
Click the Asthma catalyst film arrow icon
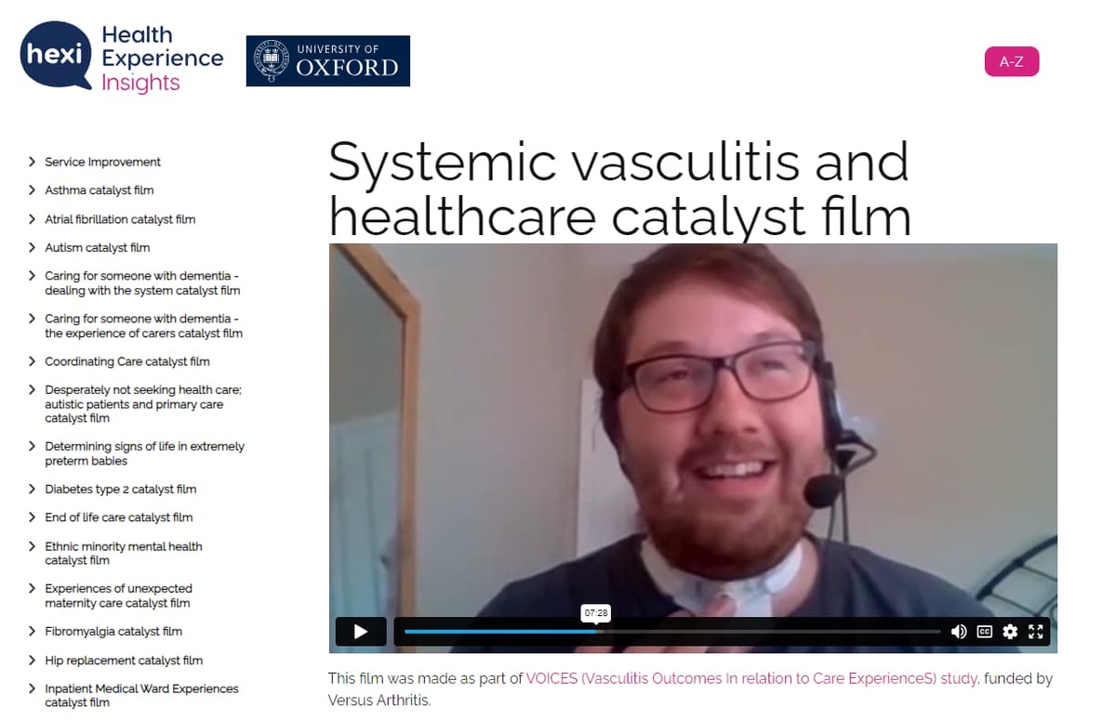pos(33,190)
